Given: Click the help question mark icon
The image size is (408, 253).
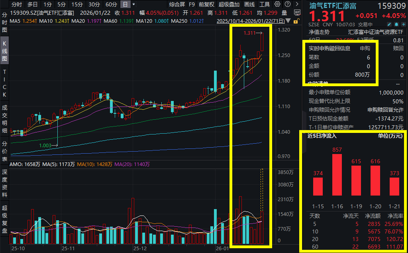Looking at the screenshot, I should [287, 5].
